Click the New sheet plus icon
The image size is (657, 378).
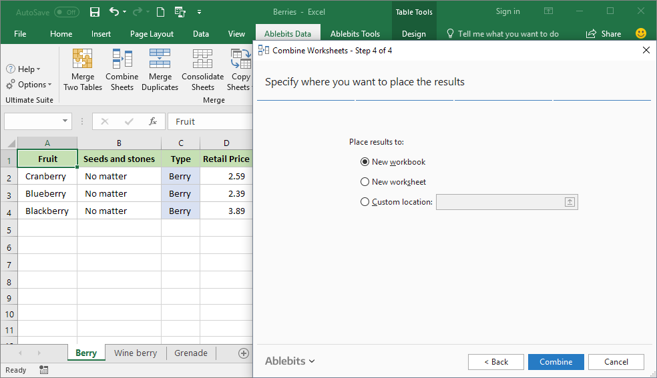(244, 353)
